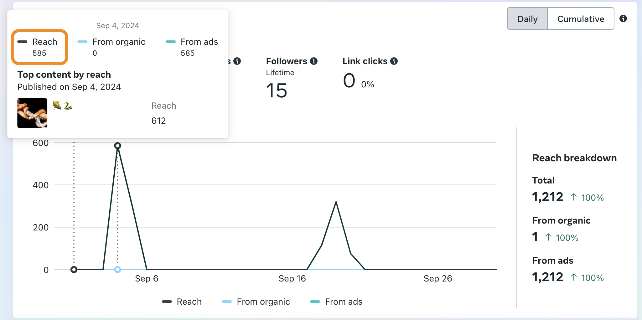Toggle the From organic series in legend
Image resolution: width=642 pixels, height=320 pixels.
point(256,302)
